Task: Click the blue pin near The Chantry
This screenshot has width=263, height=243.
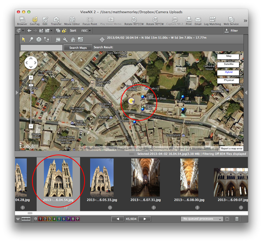Action: 182,97
